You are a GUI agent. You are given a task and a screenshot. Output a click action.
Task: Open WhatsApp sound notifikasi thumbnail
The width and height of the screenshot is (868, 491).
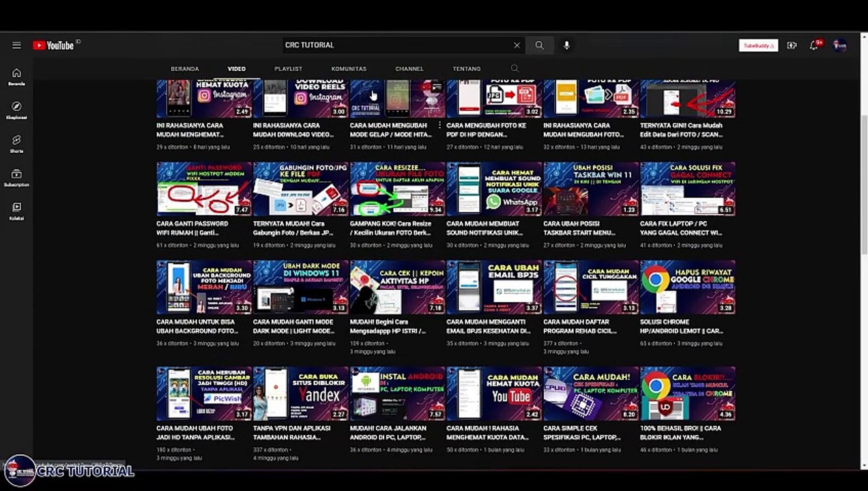tap(494, 189)
